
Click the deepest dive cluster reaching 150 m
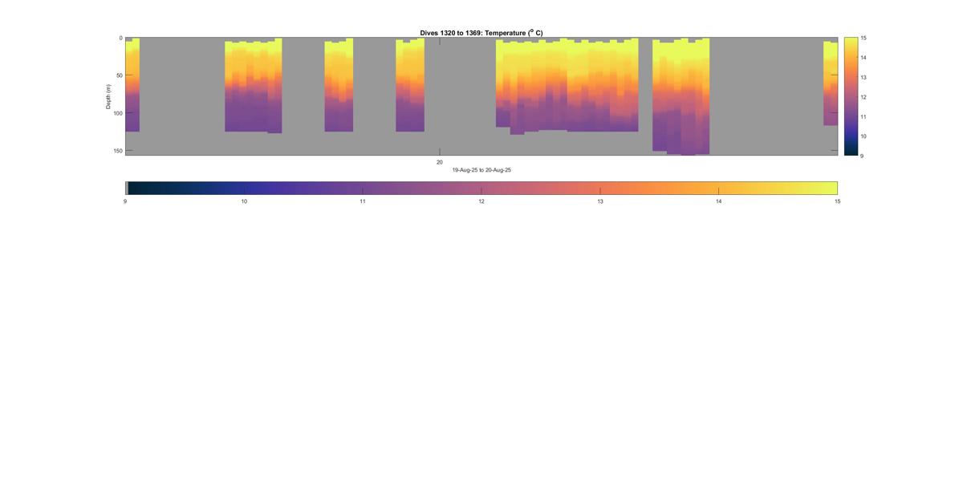[681, 96]
